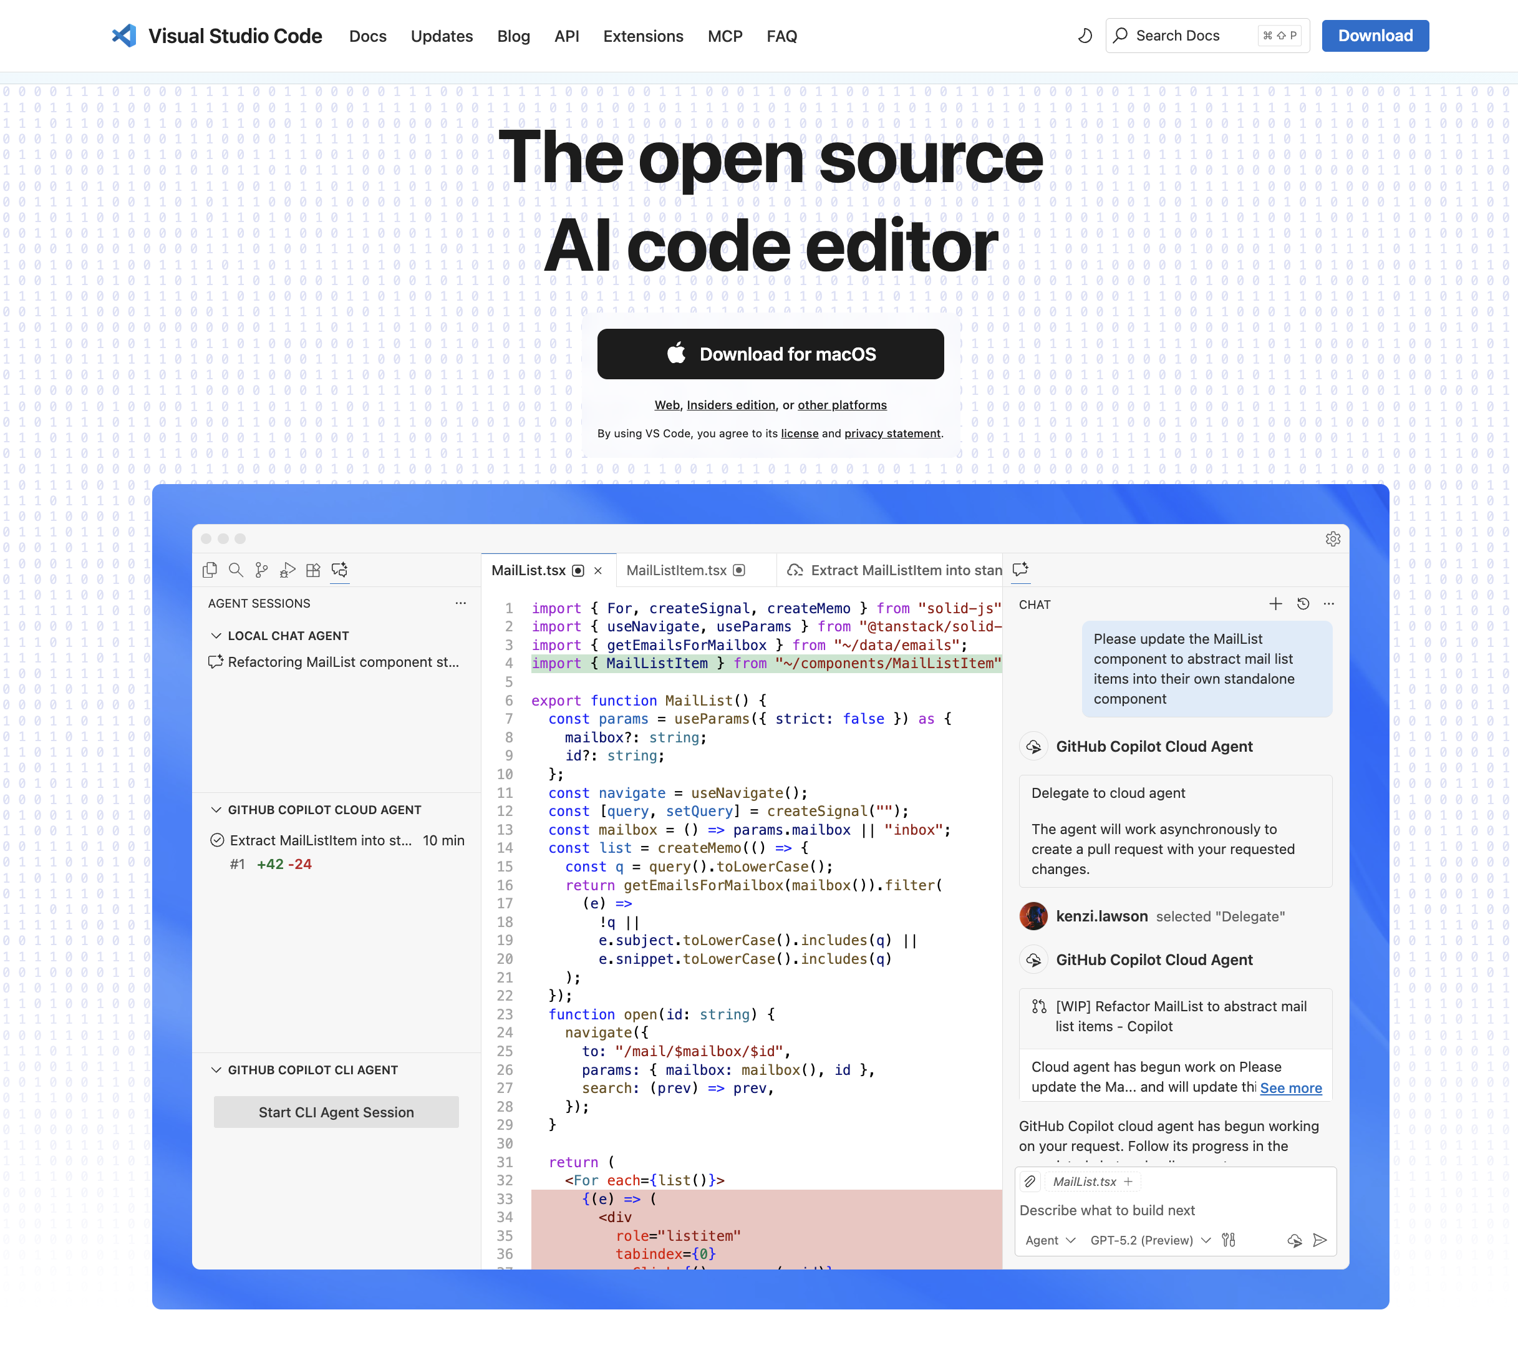The height and width of the screenshot is (1345, 1518).
Task: Click the Visual Studio Code title text
Action: 234,36
